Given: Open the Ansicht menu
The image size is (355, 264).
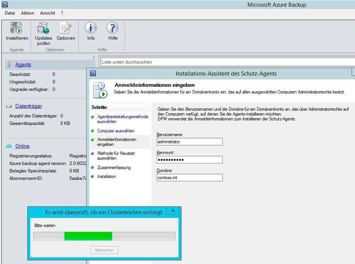Looking at the screenshot, I should [x=47, y=13].
